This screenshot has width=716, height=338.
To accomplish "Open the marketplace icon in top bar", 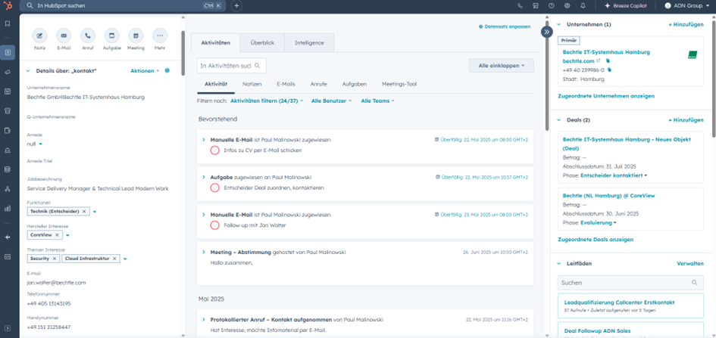I will point(536,6).
